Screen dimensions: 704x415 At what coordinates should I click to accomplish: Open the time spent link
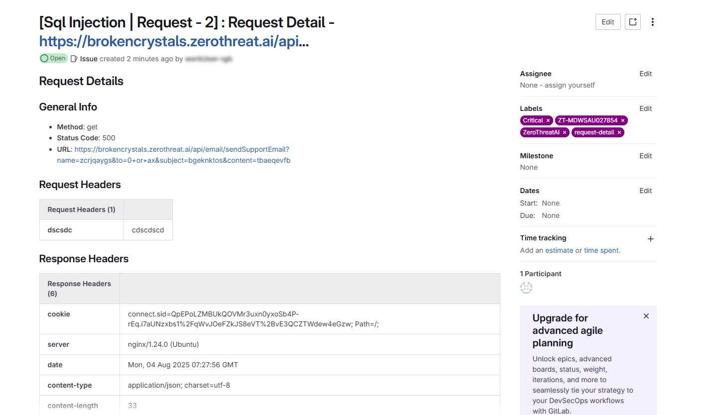coord(601,250)
